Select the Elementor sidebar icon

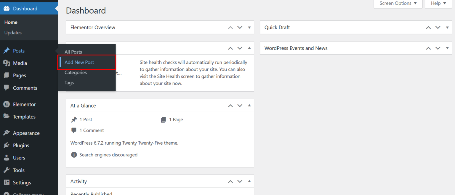tap(7, 104)
